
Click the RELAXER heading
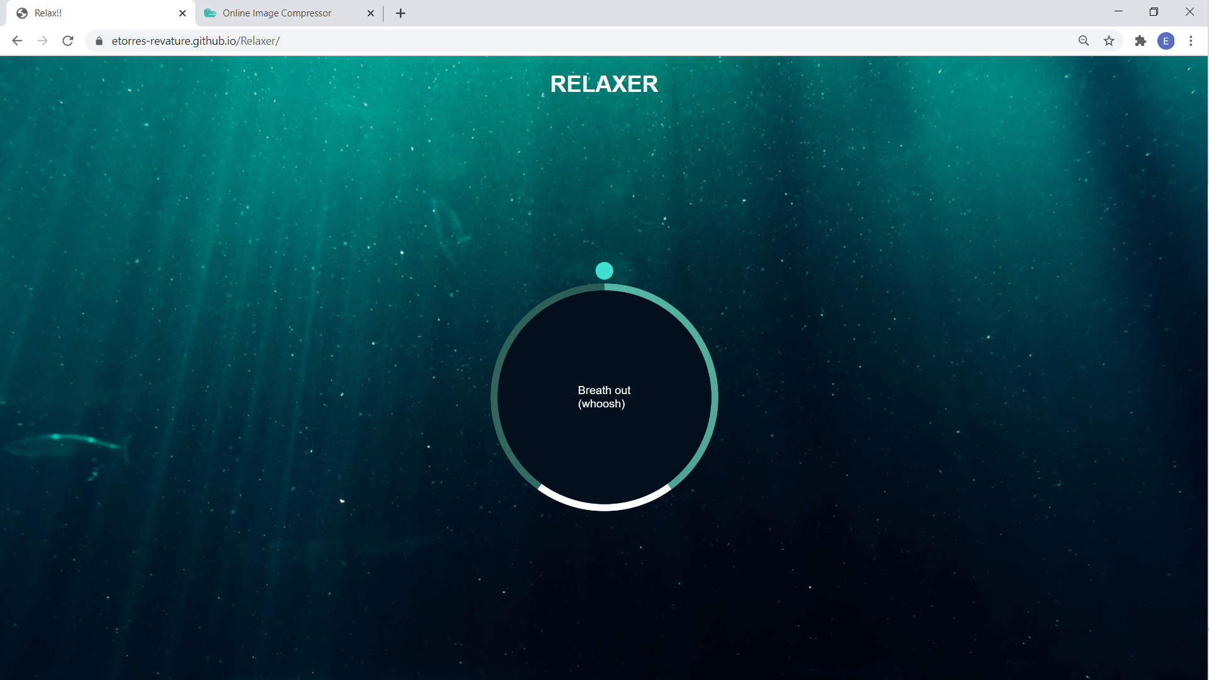604,84
